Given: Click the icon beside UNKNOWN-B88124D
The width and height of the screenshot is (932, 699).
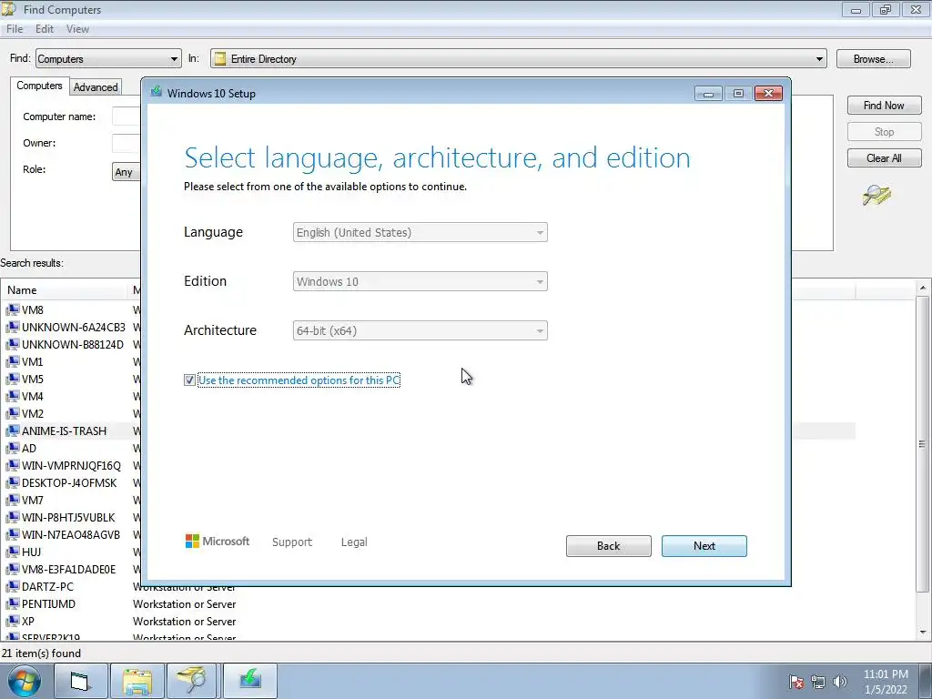Looking at the screenshot, I should coord(13,344).
